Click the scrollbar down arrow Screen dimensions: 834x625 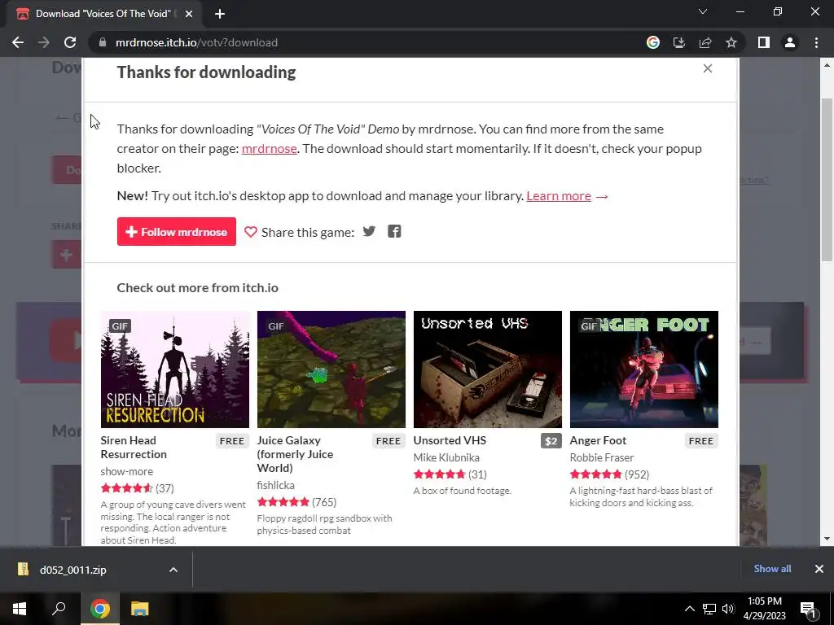[827, 539]
